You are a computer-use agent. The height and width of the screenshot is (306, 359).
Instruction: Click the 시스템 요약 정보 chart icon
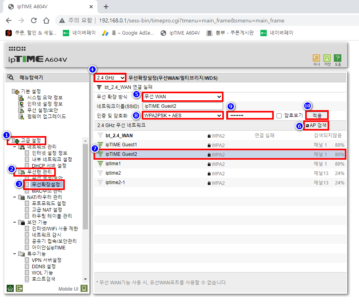pyautogui.click(x=22, y=98)
